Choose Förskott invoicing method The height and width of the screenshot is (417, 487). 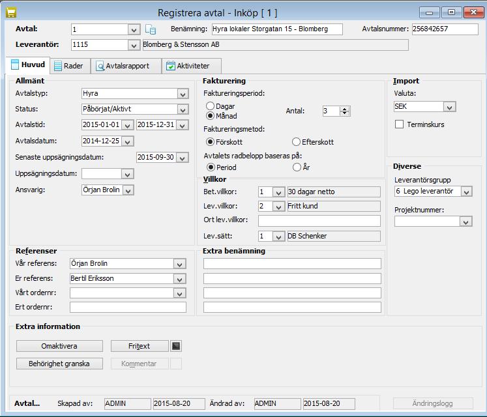pos(211,142)
